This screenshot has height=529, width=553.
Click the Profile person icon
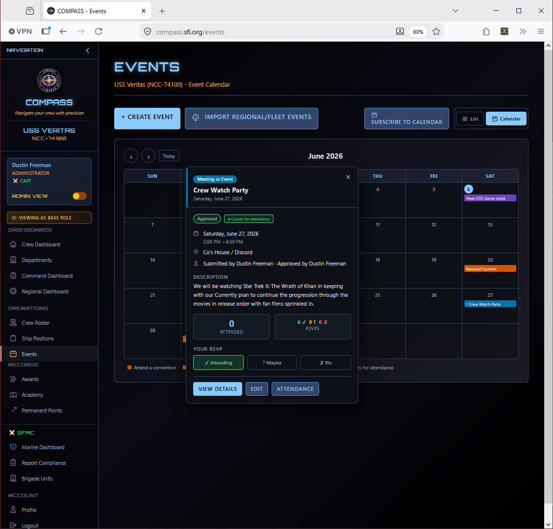click(13, 509)
